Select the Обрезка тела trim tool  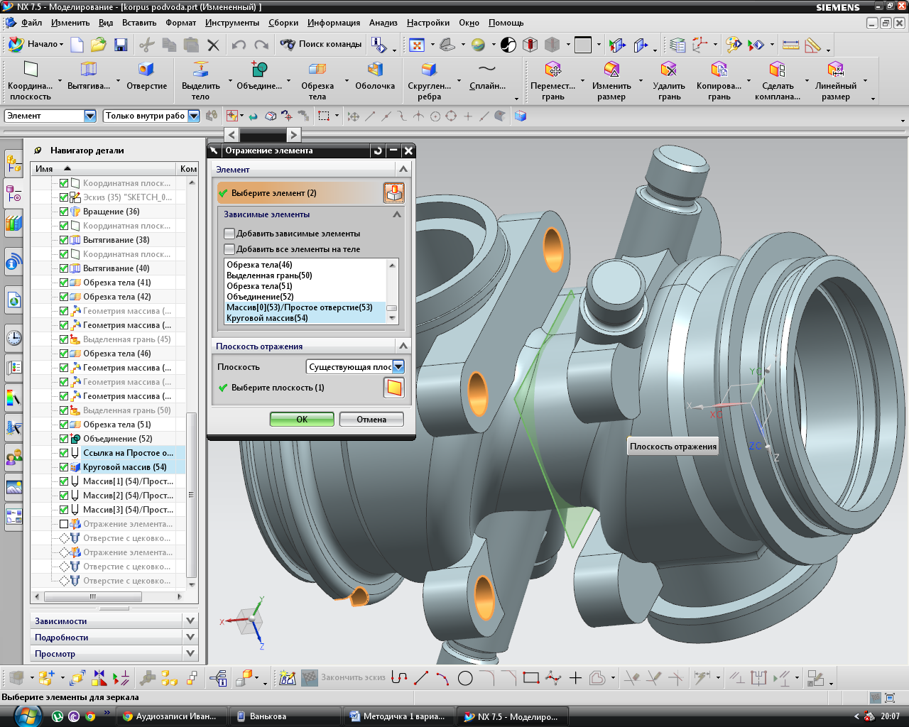click(x=317, y=81)
